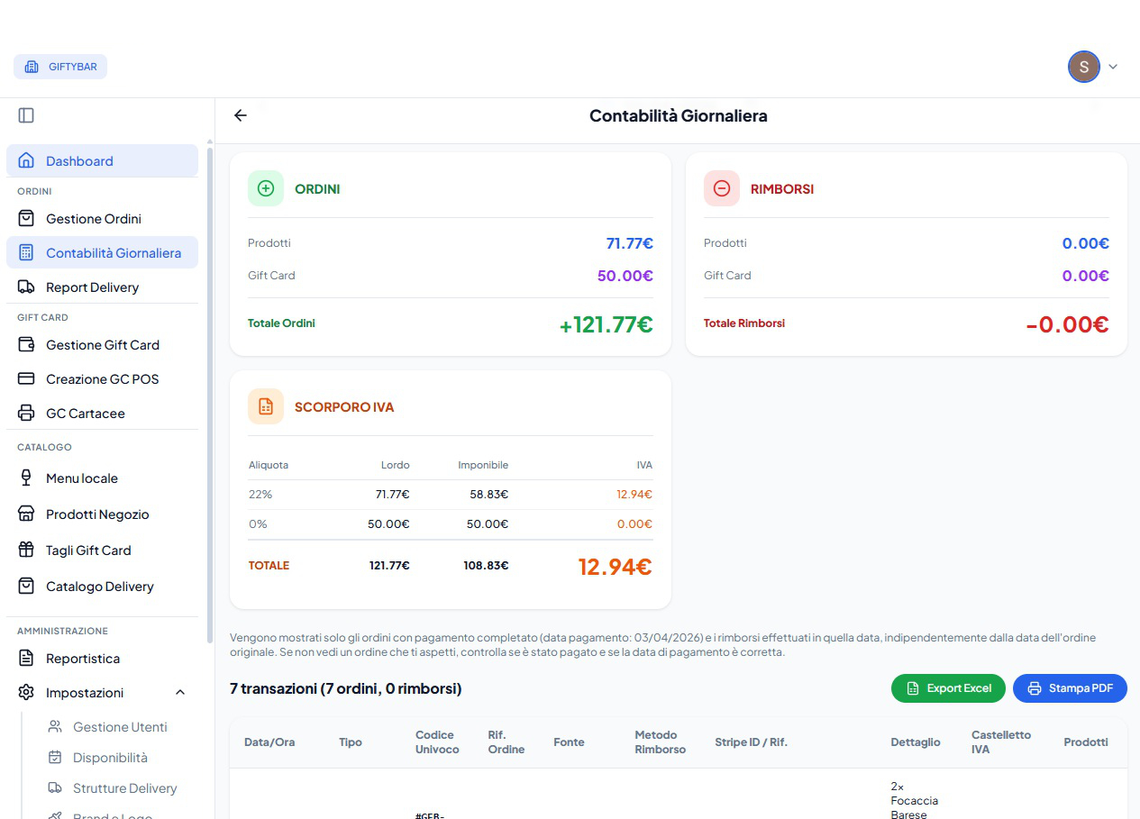Click the back arrow beside Contabilità Giornaliera
This screenshot has height=819, width=1140.
click(x=240, y=115)
